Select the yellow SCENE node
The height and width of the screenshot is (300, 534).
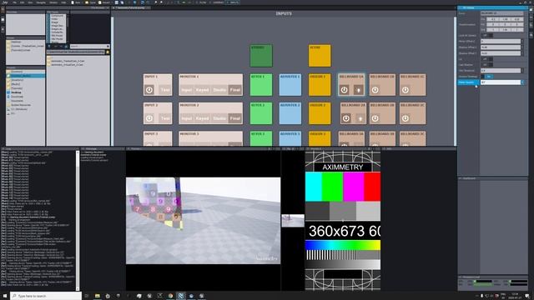tap(320, 56)
